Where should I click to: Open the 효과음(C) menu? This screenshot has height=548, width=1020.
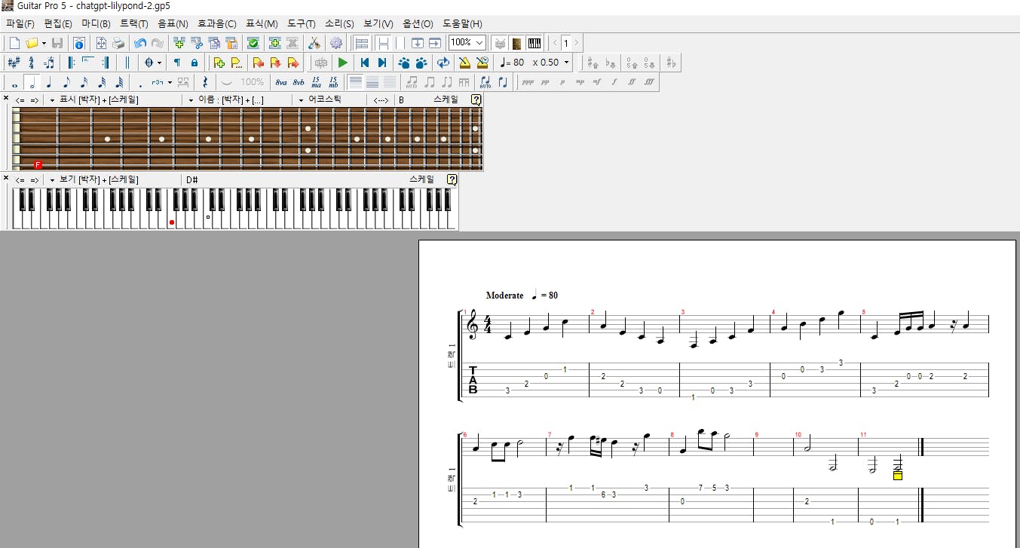pyautogui.click(x=216, y=23)
